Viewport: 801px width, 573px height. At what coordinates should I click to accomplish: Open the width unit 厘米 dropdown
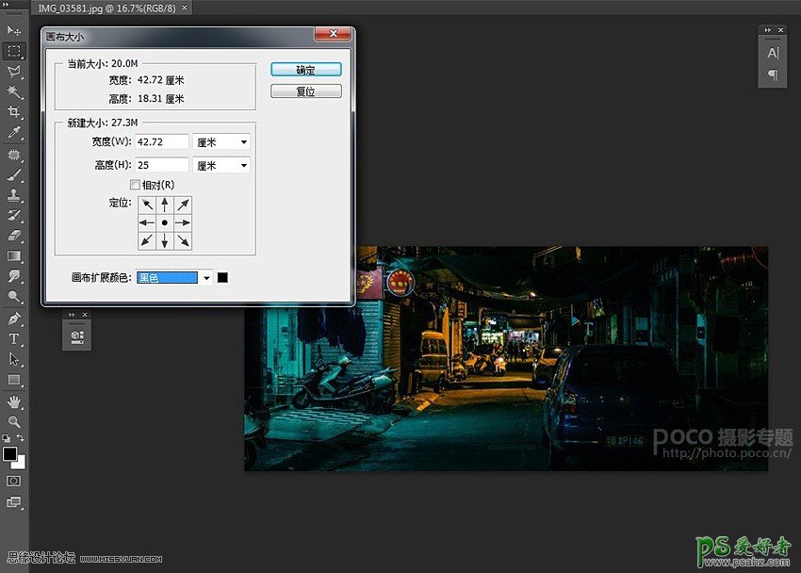221,141
